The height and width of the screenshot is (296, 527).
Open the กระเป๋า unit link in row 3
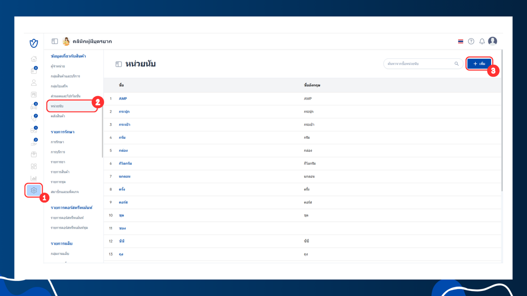click(125, 124)
